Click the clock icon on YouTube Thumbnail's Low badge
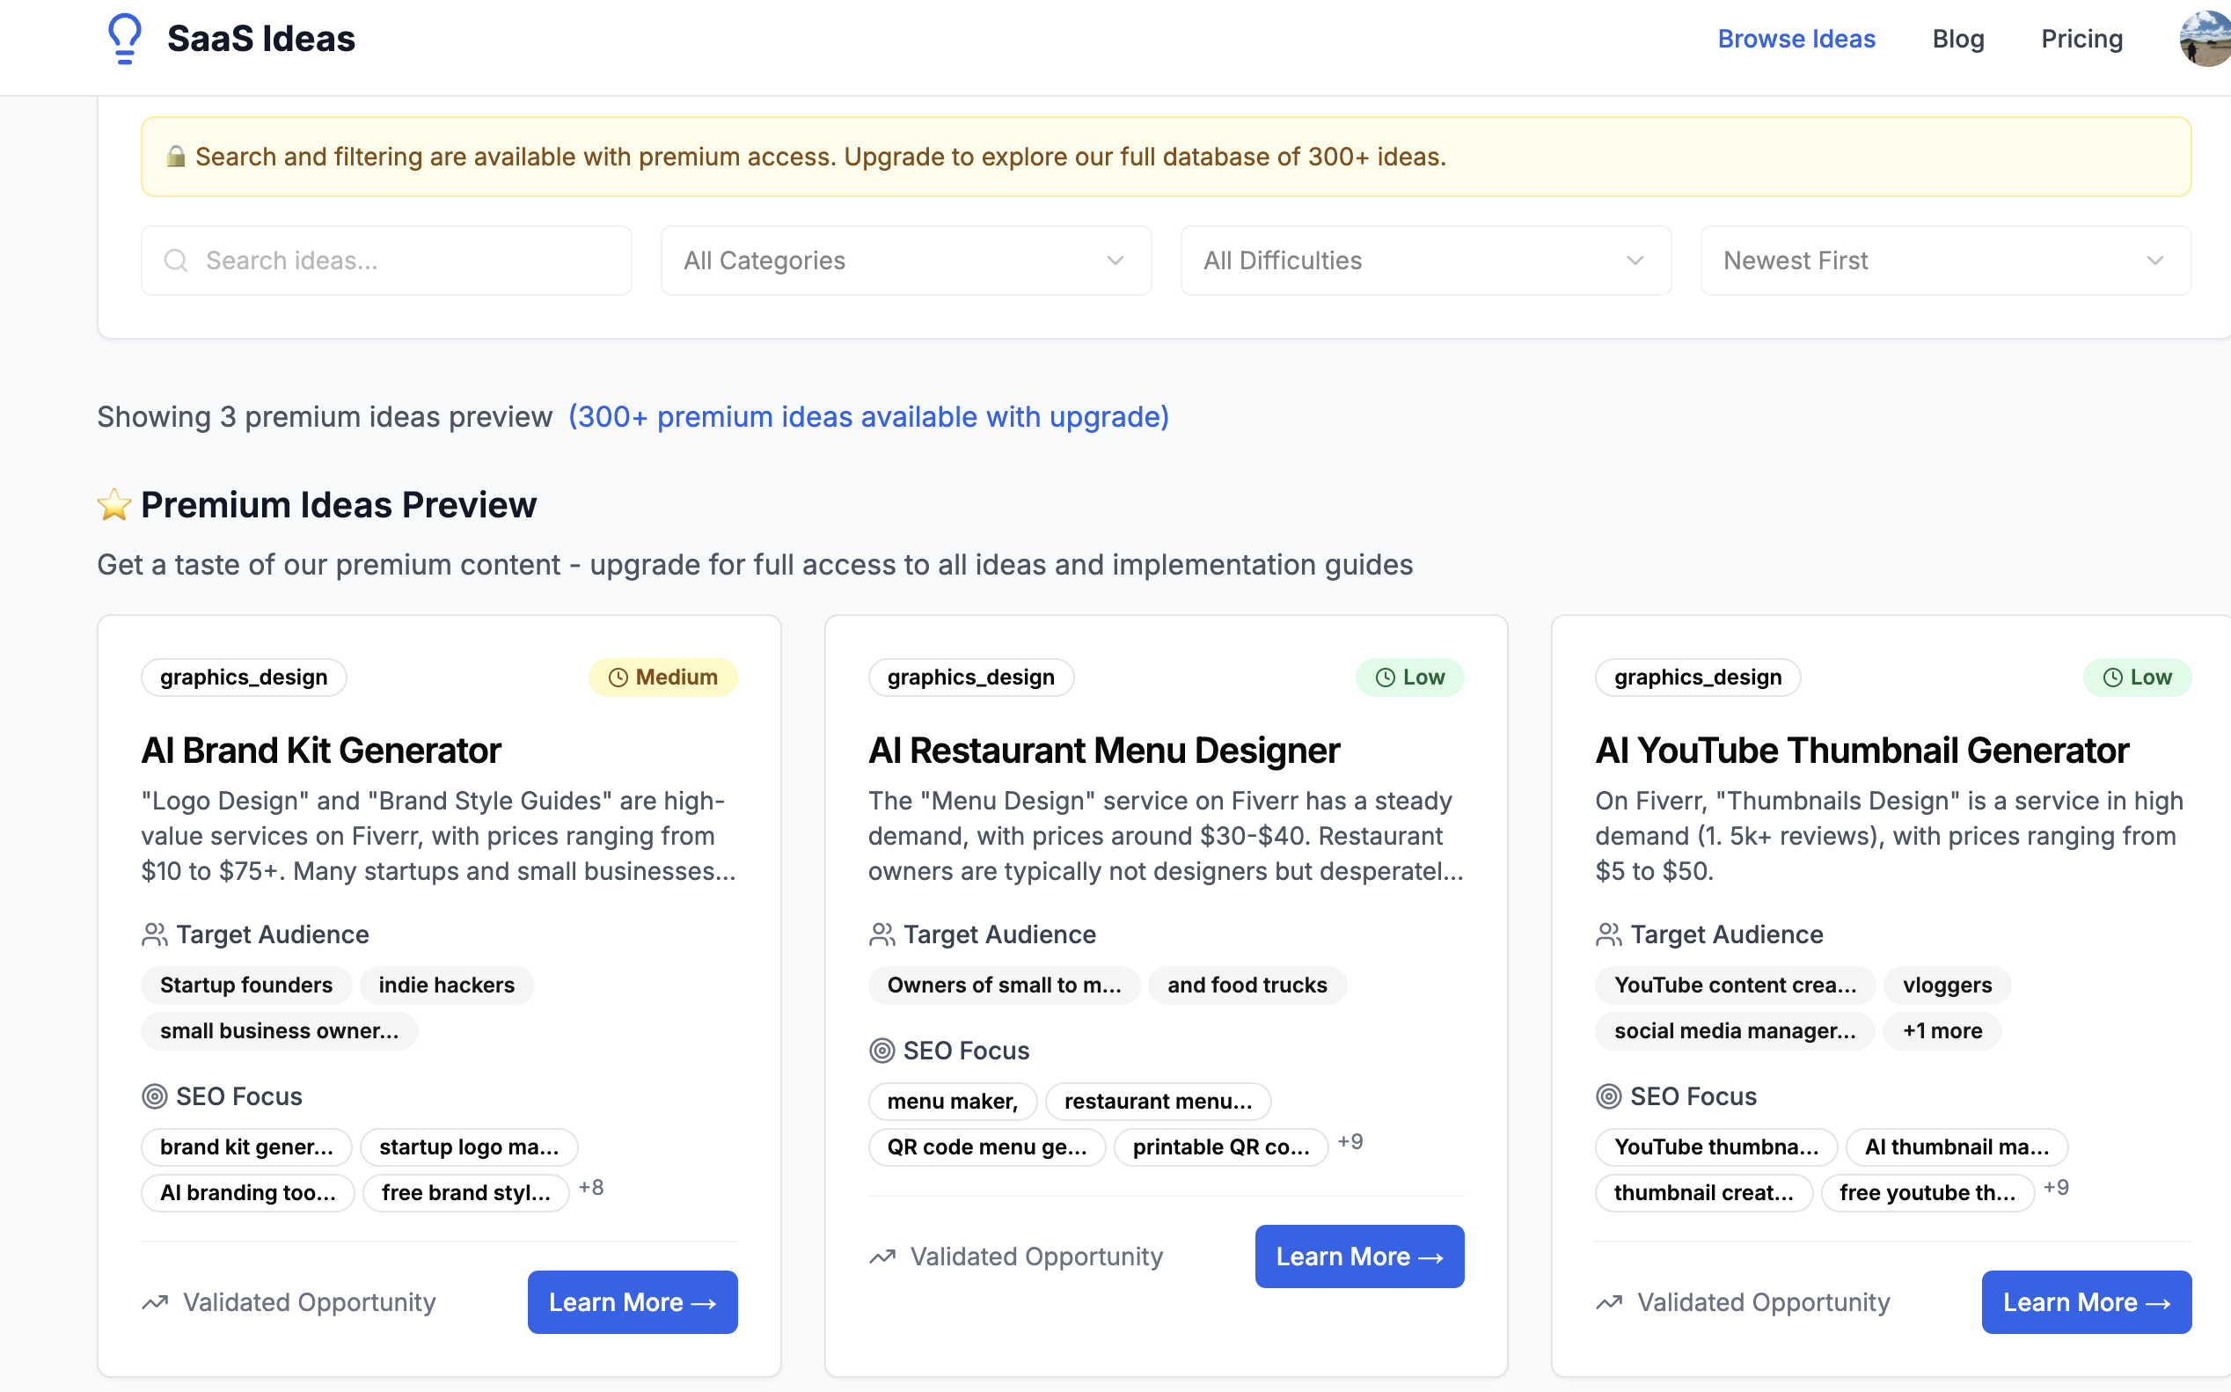The width and height of the screenshot is (2231, 1392). 2114,677
